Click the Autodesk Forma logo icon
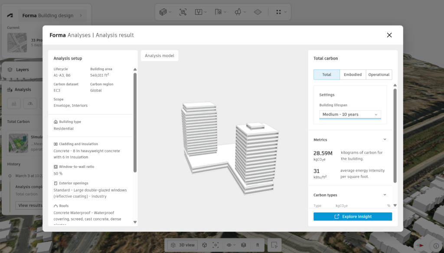 click(10, 16)
